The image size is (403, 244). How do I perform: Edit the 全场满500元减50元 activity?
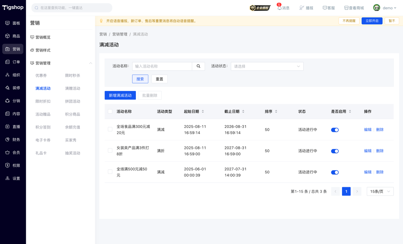point(368,172)
